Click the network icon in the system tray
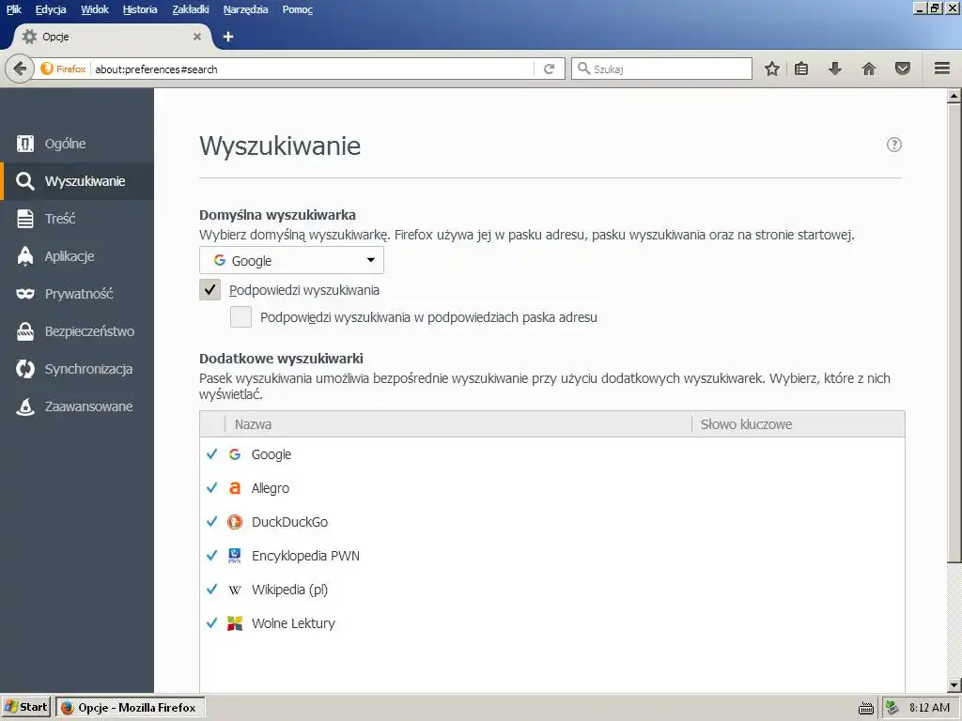The height and width of the screenshot is (721, 962). click(x=892, y=708)
